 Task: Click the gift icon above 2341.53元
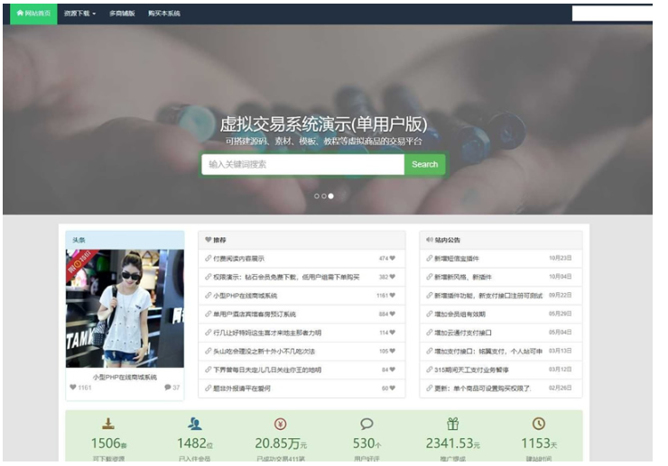tap(452, 424)
